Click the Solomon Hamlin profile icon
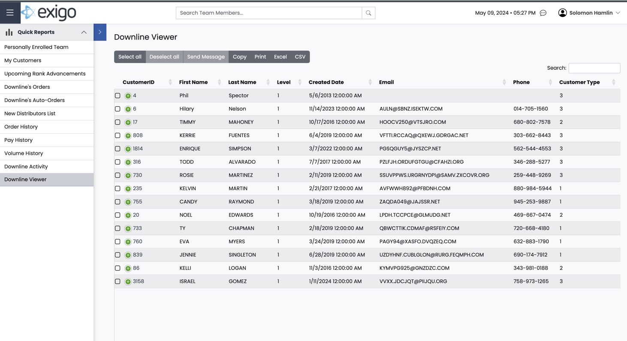This screenshot has height=341, width=627. pyautogui.click(x=562, y=12)
